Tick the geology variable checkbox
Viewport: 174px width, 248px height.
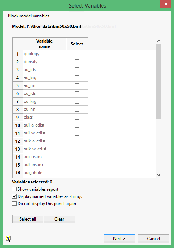[x=77, y=54]
